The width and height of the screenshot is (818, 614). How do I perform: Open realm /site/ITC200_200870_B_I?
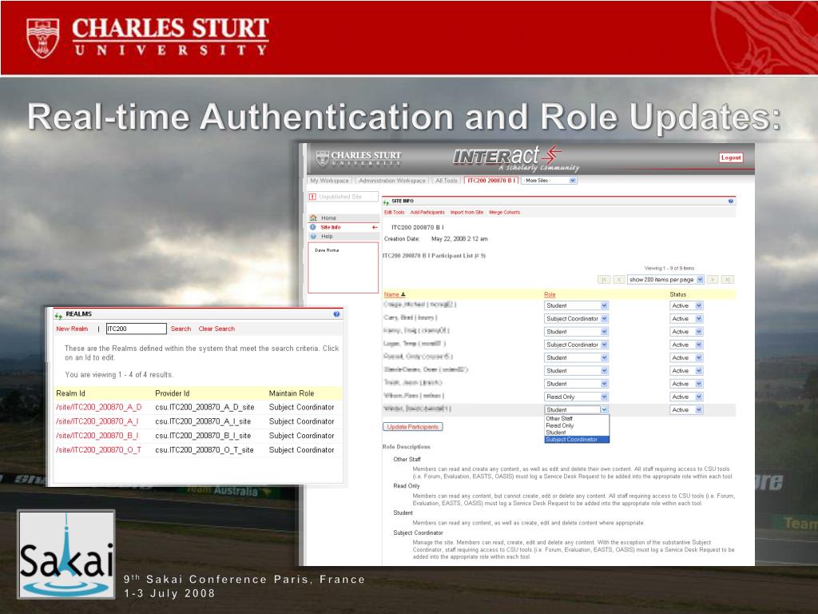coord(97,436)
